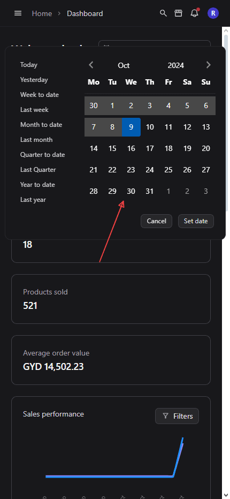
Task: Select the Today preset
Action: 29,65
